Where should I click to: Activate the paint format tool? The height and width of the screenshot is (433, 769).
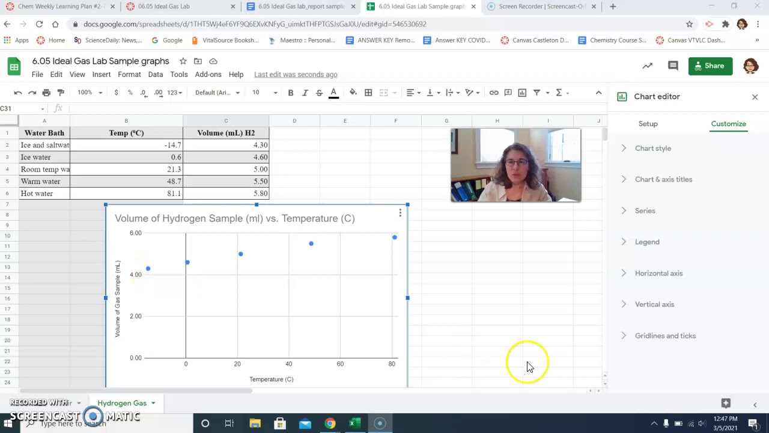[61, 93]
